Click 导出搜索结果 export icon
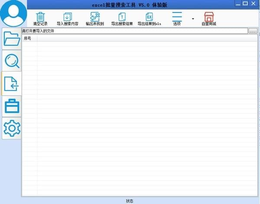Screen dimensions: 260x204 point(122,17)
